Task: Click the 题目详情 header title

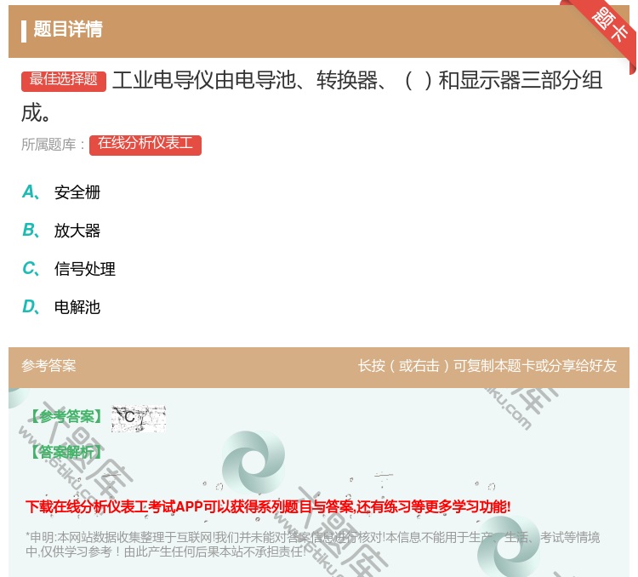Action: pyautogui.click(x=68, y=29)
